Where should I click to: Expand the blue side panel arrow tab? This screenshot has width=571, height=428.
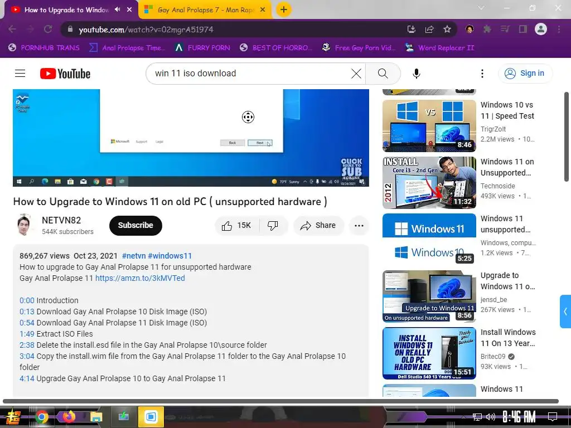(565, 312)
